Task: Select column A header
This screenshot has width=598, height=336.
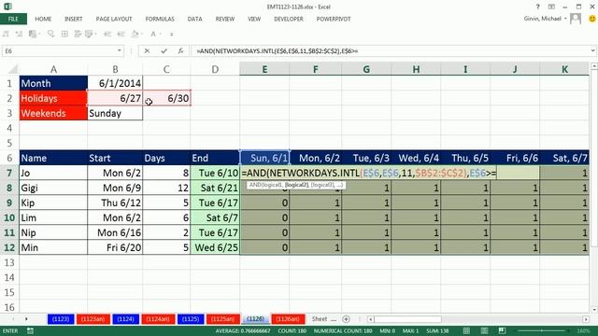Action: tap(53, 69)
